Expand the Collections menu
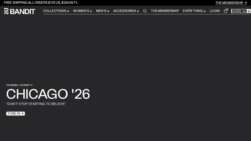Viewport: 251px width, 141px height. (56, 11)
